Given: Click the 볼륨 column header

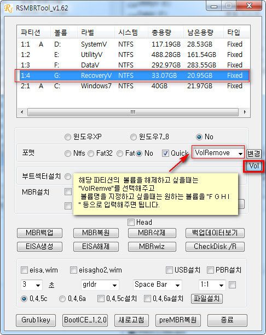Looking at the screenshot, I should click(64, 32).
